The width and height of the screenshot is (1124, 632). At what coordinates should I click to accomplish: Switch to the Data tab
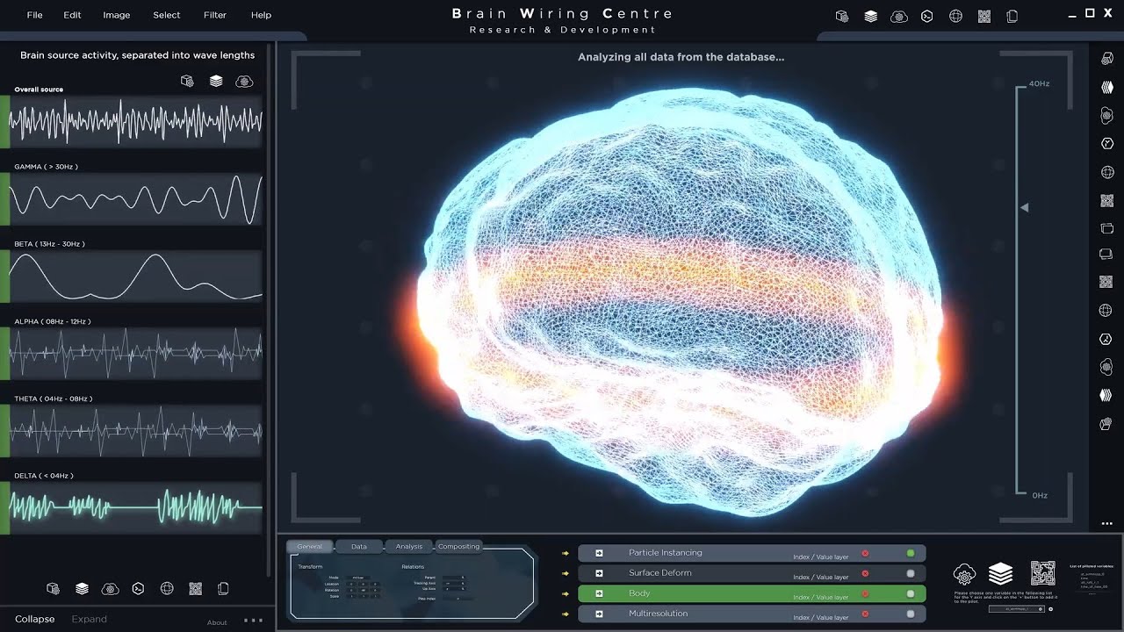pyautogui.click(x=359, y=546)
